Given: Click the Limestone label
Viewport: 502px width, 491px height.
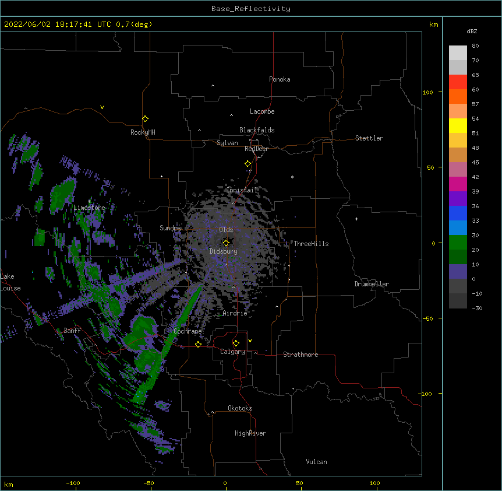Looking at the screenshot, I should click(89, 208).
